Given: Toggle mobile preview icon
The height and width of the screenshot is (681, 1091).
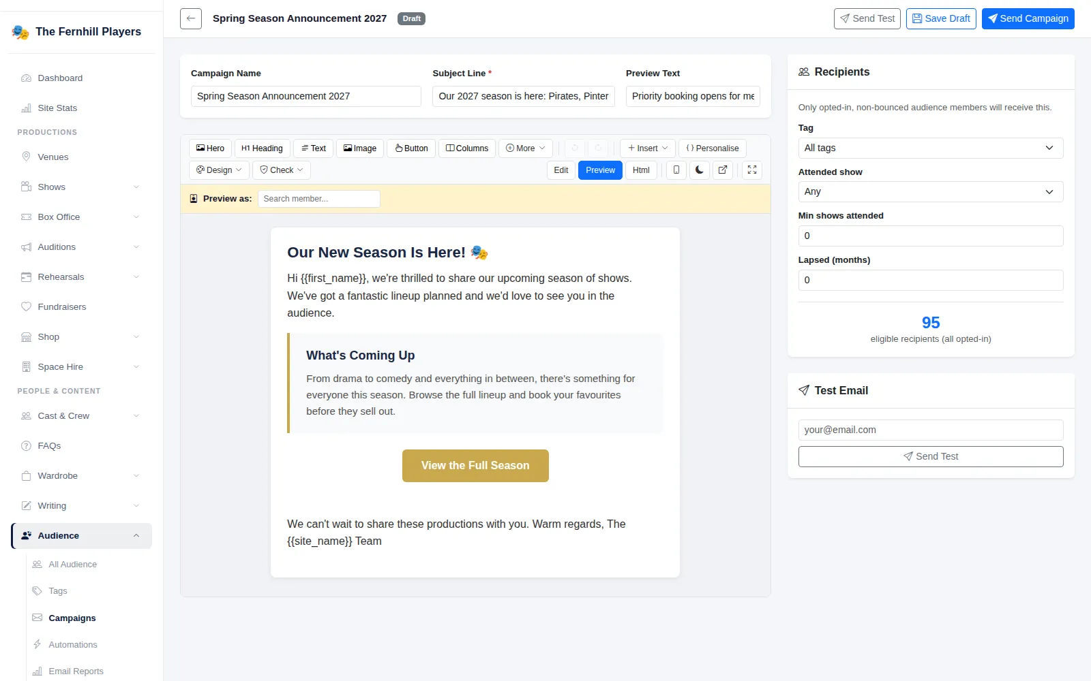Looking at the screenshot, I should click(676, 170).
